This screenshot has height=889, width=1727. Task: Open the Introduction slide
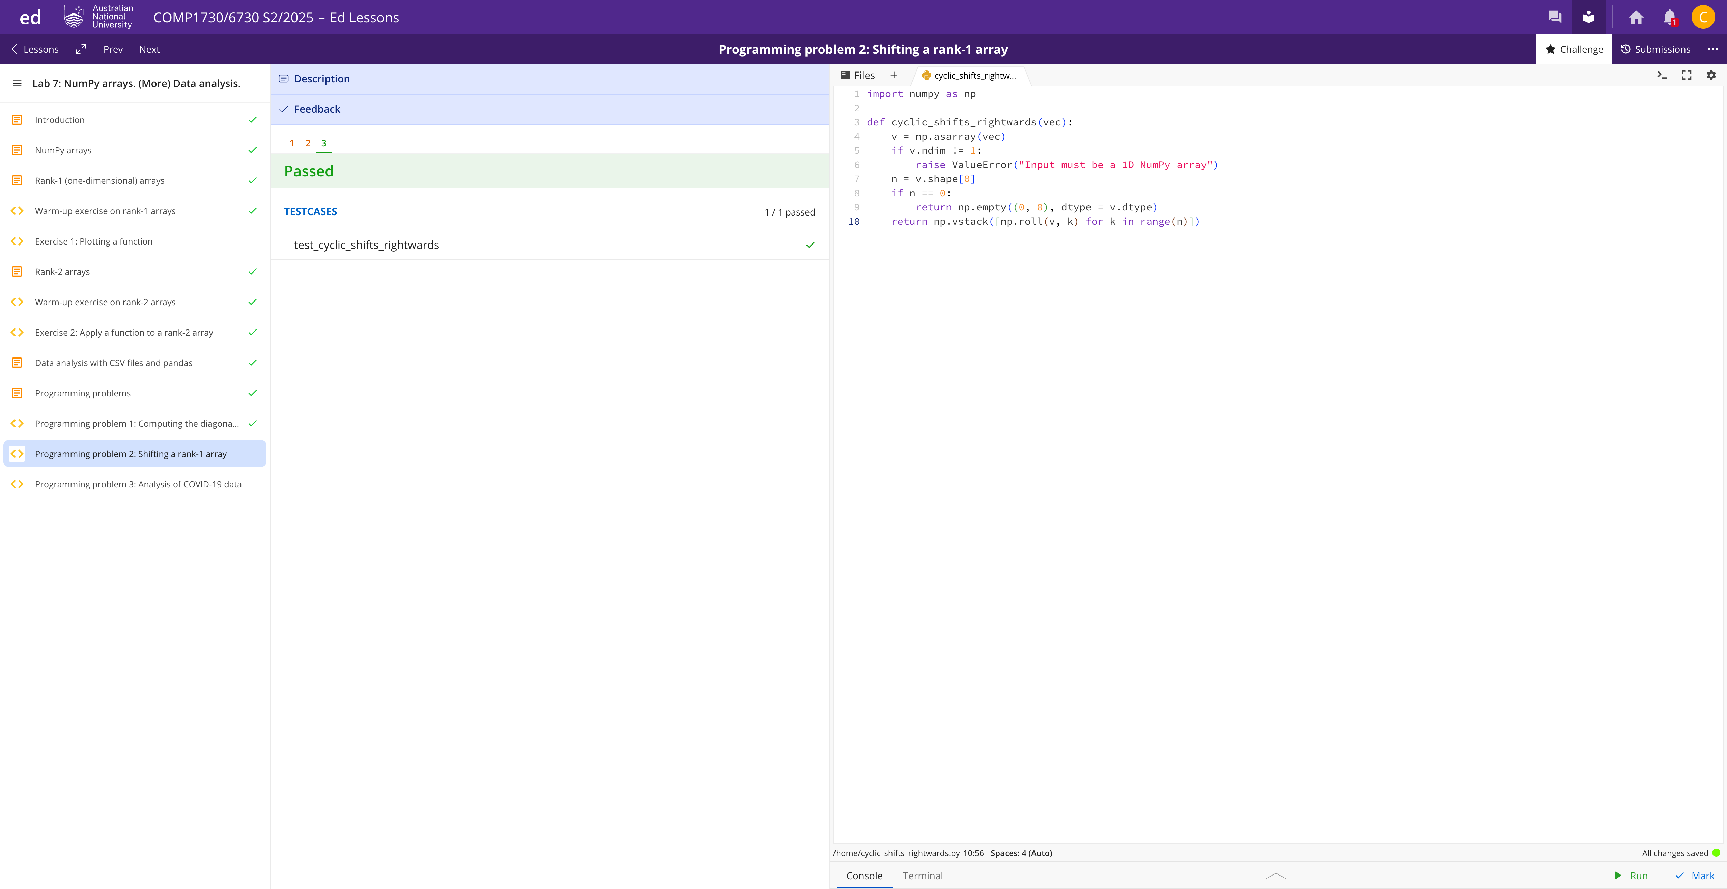pos(135,120)
